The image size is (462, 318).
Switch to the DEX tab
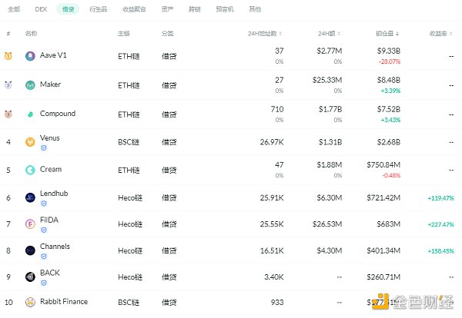click(x=41, y=9)
